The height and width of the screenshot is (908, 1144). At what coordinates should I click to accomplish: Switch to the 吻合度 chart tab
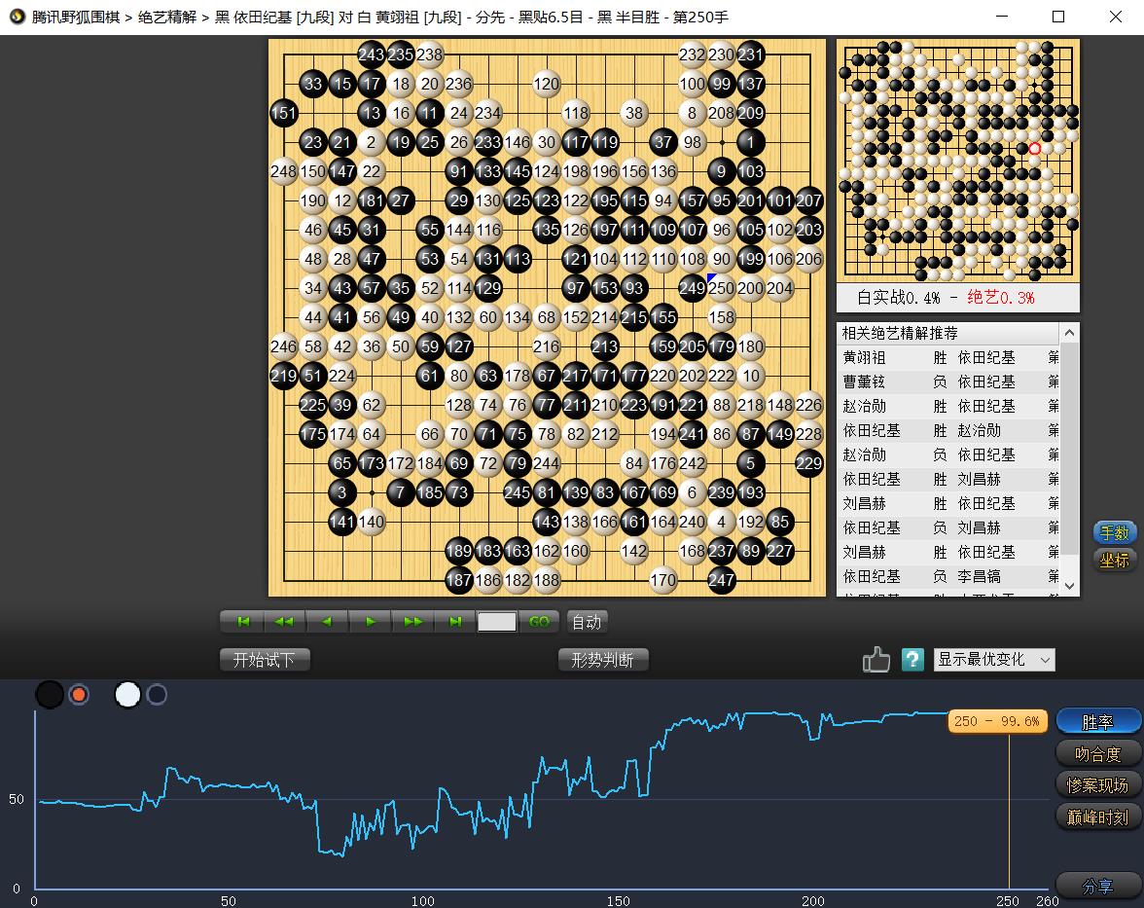pos(1097,753)
